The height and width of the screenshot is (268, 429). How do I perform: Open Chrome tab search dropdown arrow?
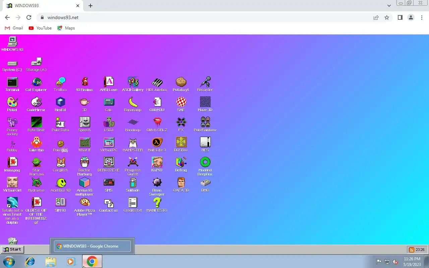pos(389,6)
